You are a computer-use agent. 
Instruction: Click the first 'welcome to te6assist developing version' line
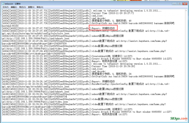82,11
